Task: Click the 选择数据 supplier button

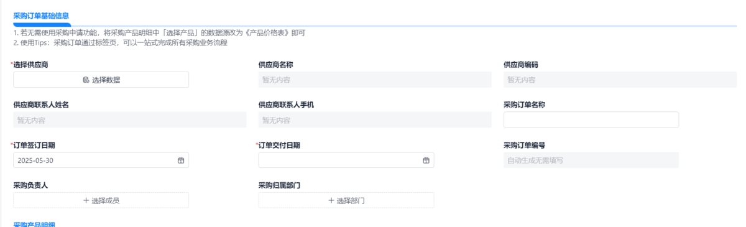Action: click(101, 80)
